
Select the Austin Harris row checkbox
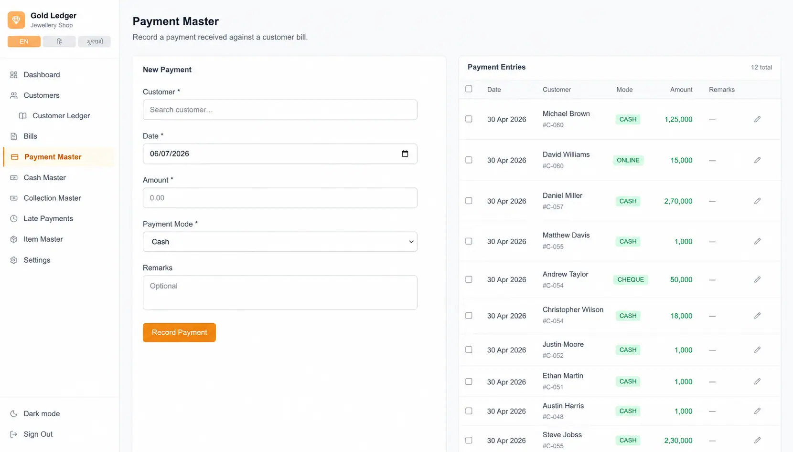point(469,411)
